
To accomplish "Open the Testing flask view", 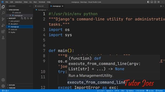I will (3, 38).
